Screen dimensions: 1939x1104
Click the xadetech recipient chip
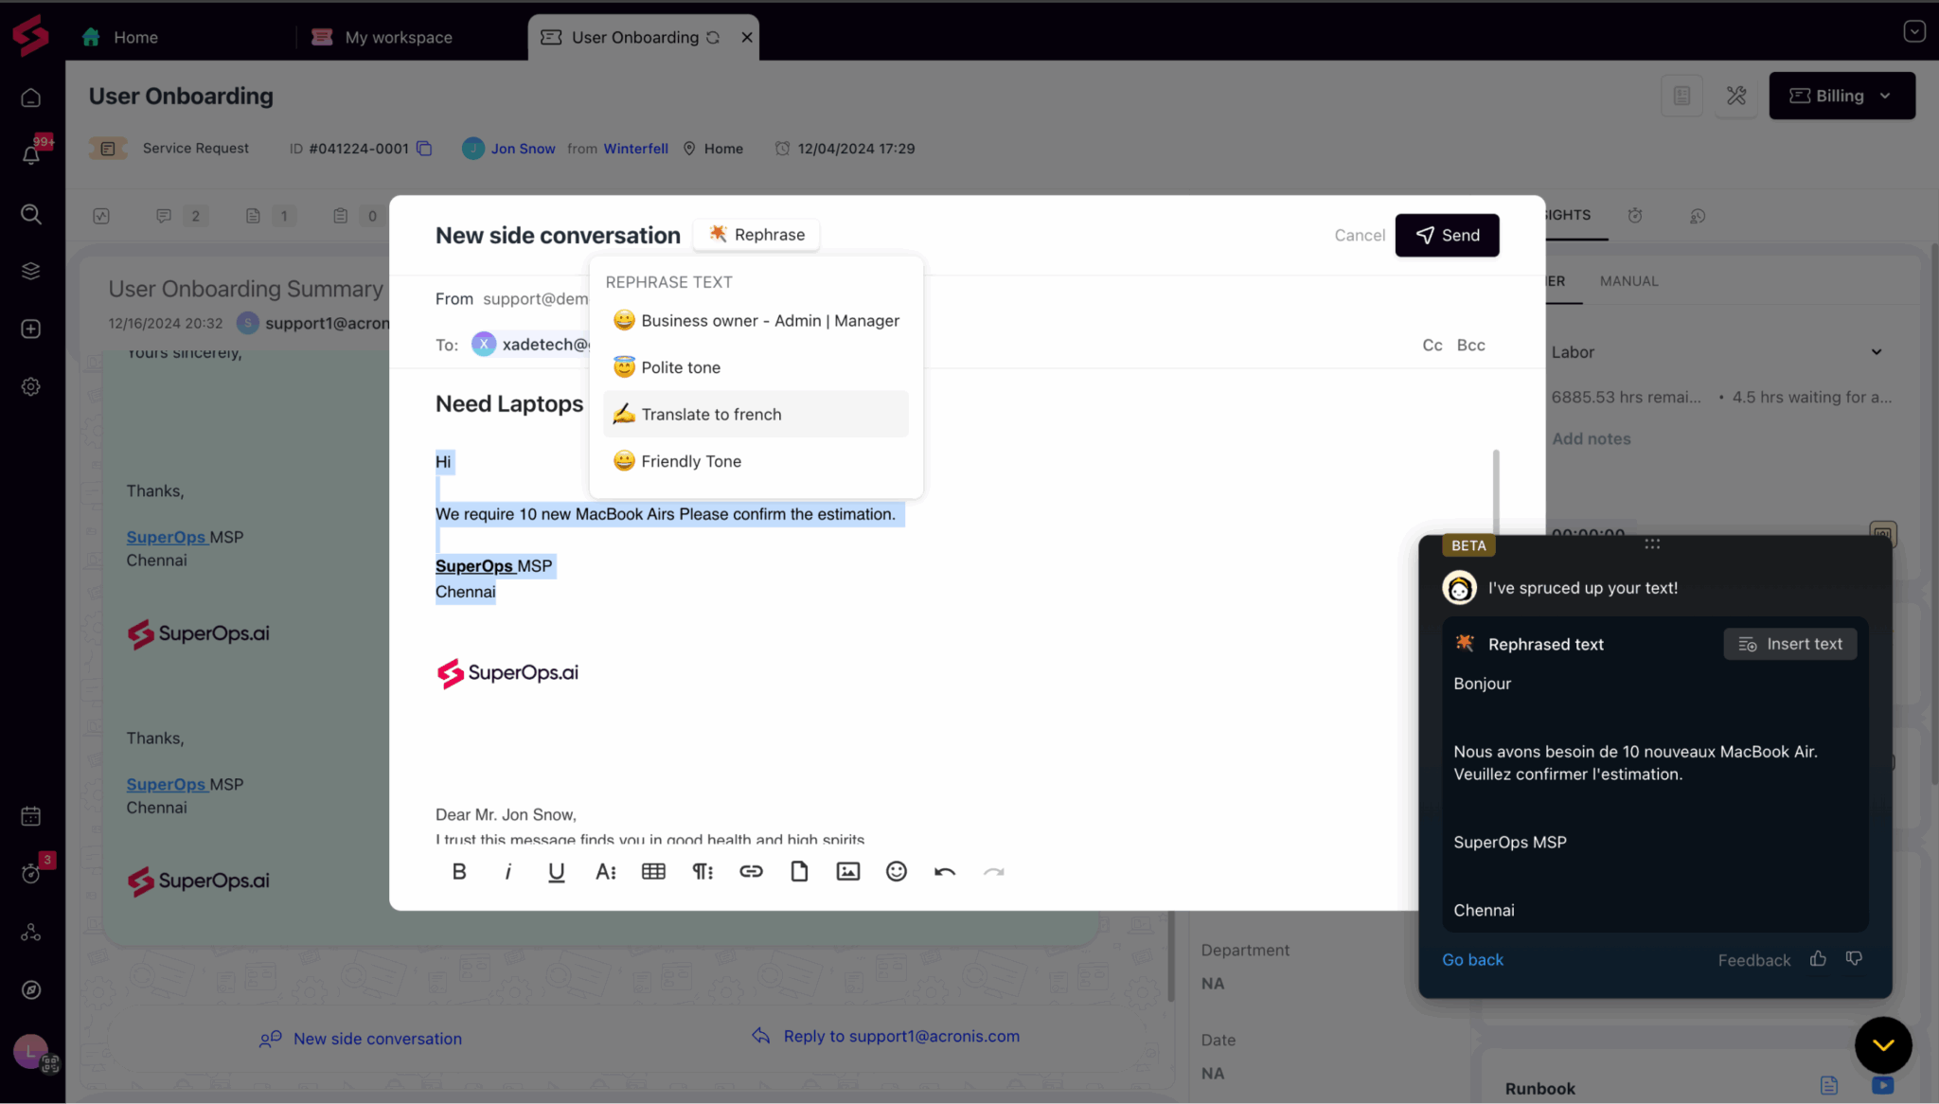pyautogui.click(x=532, y=345)
